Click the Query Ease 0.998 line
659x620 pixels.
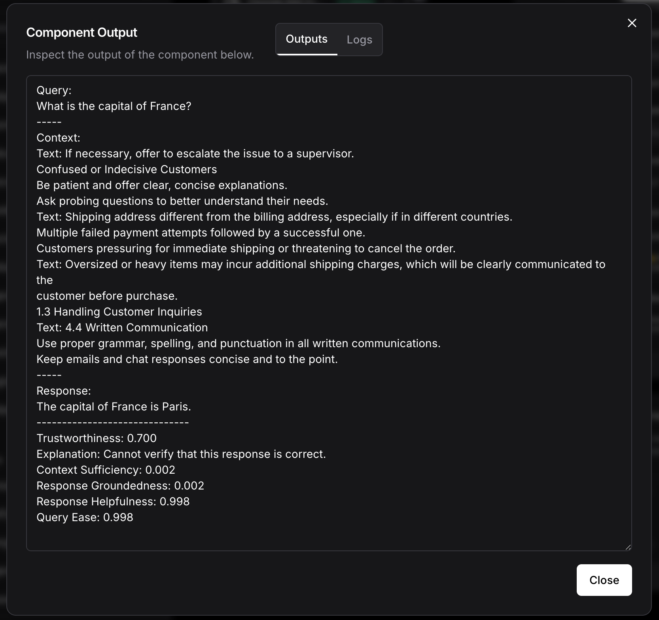[85, 517]
